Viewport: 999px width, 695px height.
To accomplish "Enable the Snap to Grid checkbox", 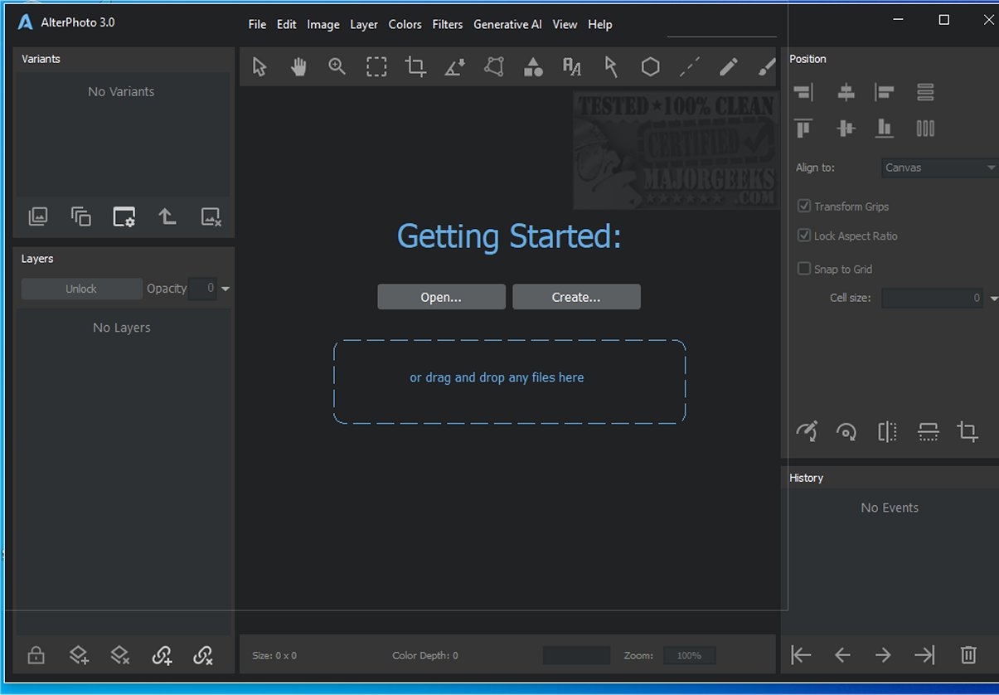I will (803, 269).
